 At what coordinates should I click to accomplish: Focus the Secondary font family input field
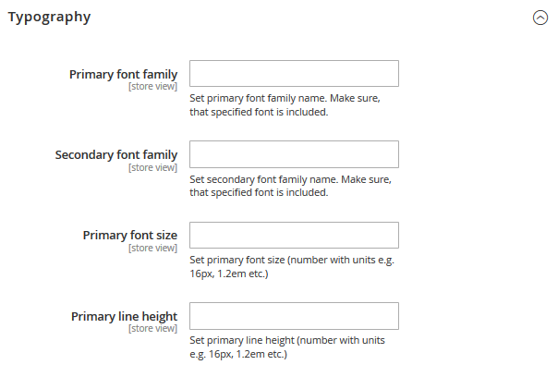click(x=294, y=154)
